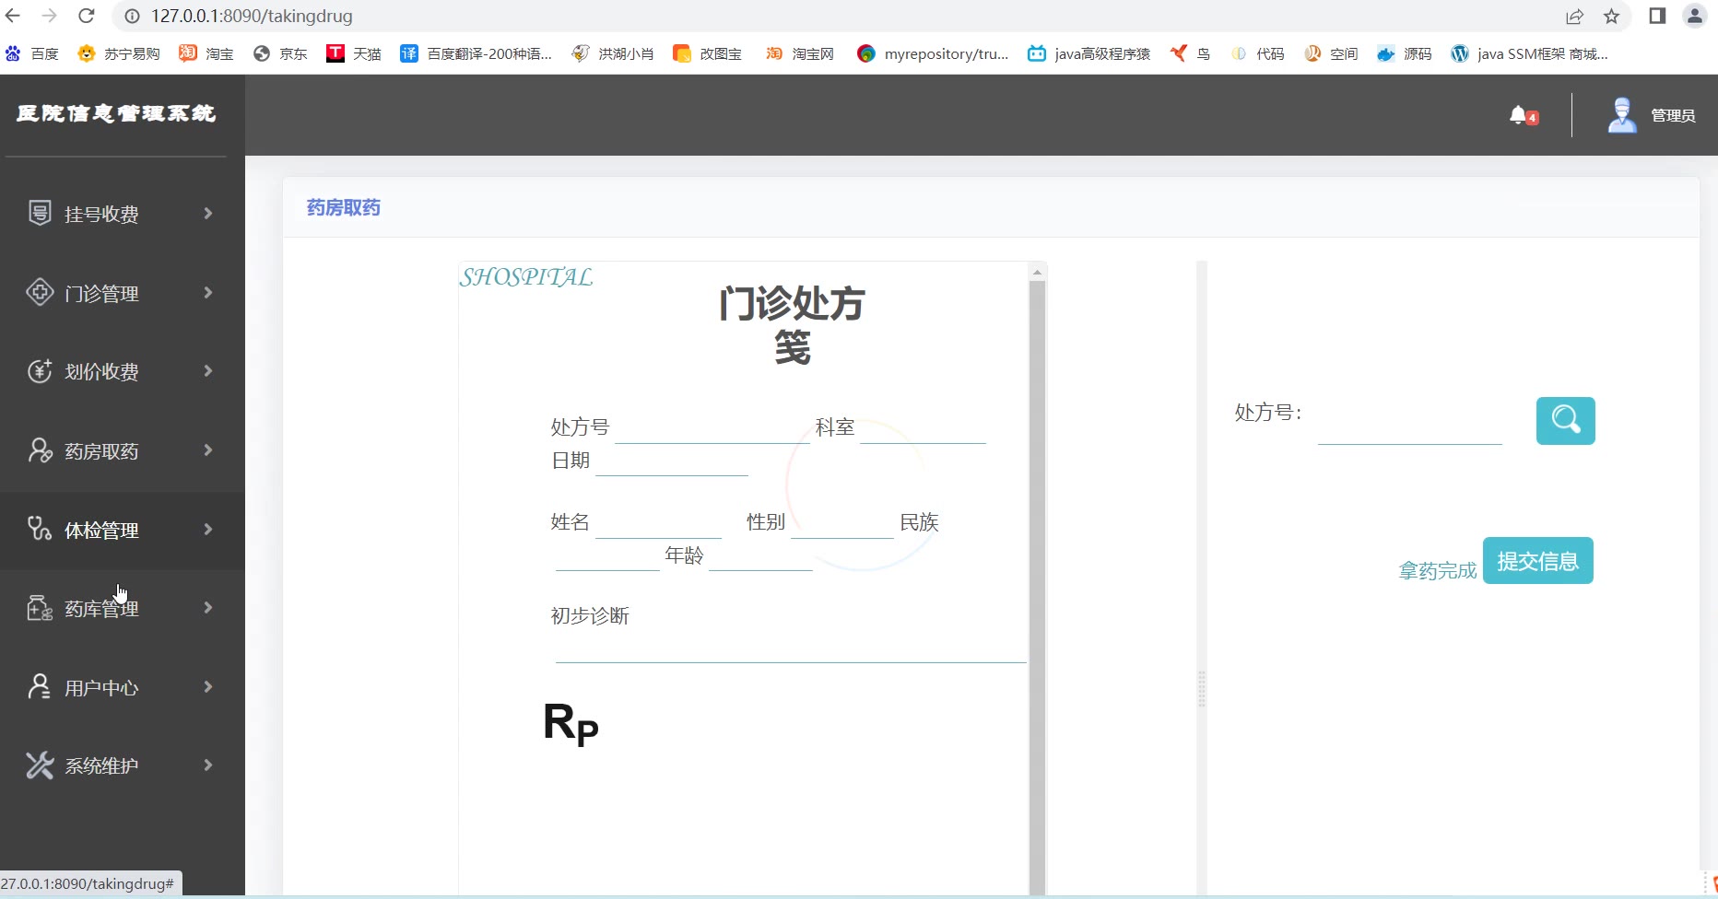Select 用户中心 menu item
Image resolution: width=1718 pixels, height=899 pixels.
122,687
